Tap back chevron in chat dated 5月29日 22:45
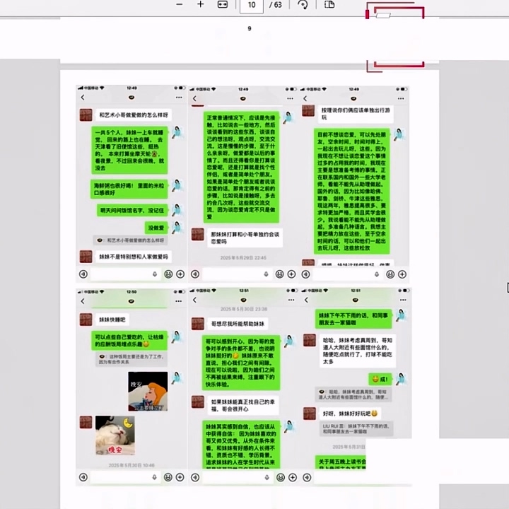This screenshot has height=509, width=509. pos(194,98)
